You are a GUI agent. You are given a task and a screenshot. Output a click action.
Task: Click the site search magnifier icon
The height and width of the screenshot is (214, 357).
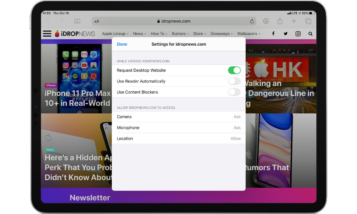click(x=310, y=34)
